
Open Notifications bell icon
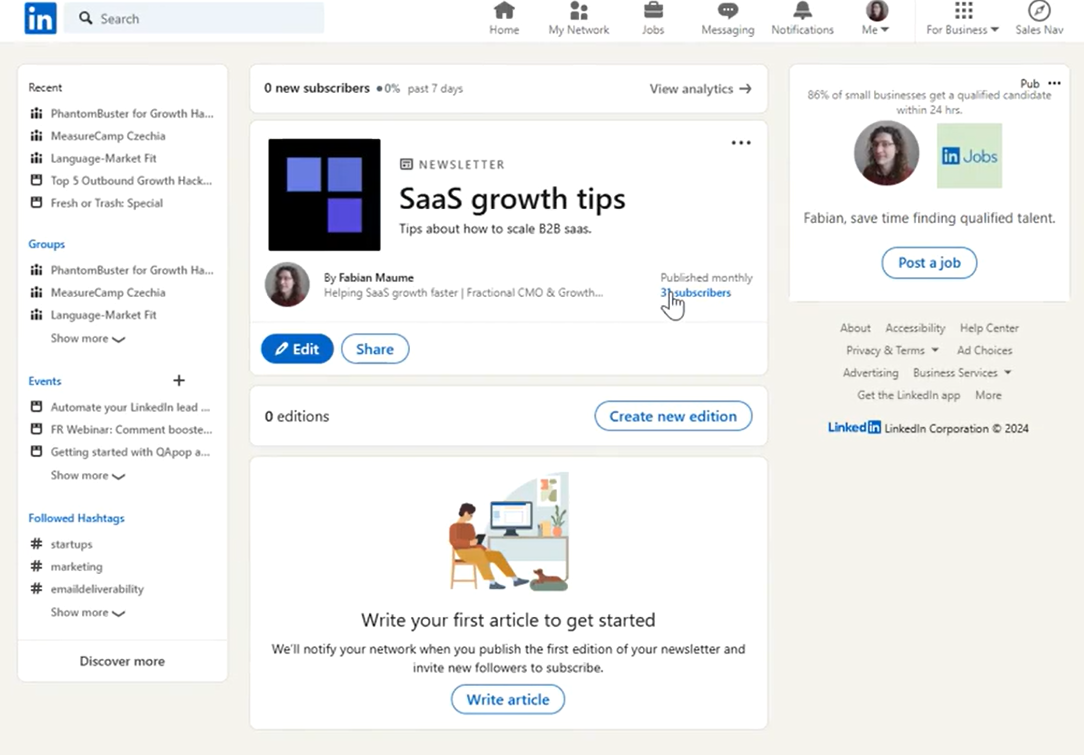[802, 10]
